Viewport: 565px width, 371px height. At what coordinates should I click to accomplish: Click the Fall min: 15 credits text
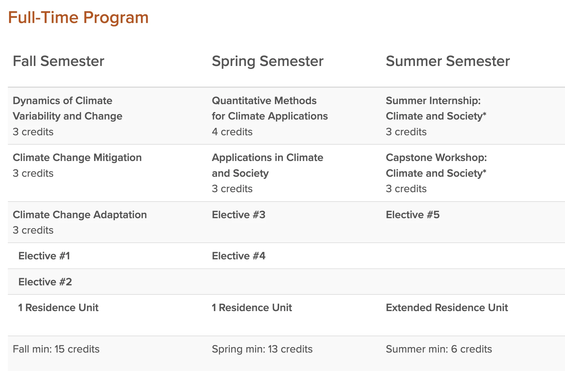(56, 349)
